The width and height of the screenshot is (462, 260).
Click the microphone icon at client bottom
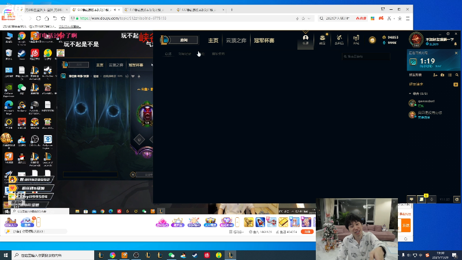point(431,199)
